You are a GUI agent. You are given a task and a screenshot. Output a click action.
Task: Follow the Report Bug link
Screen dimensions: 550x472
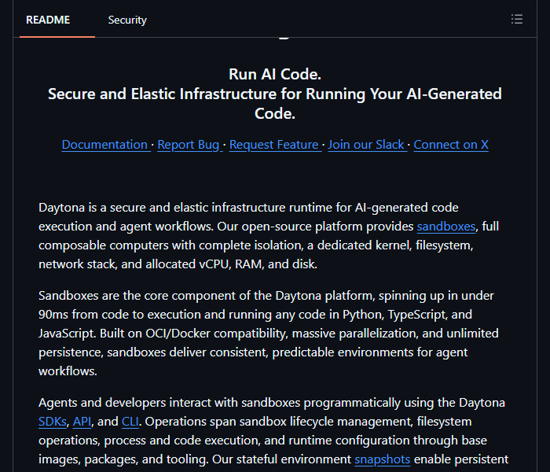[189, 144]
